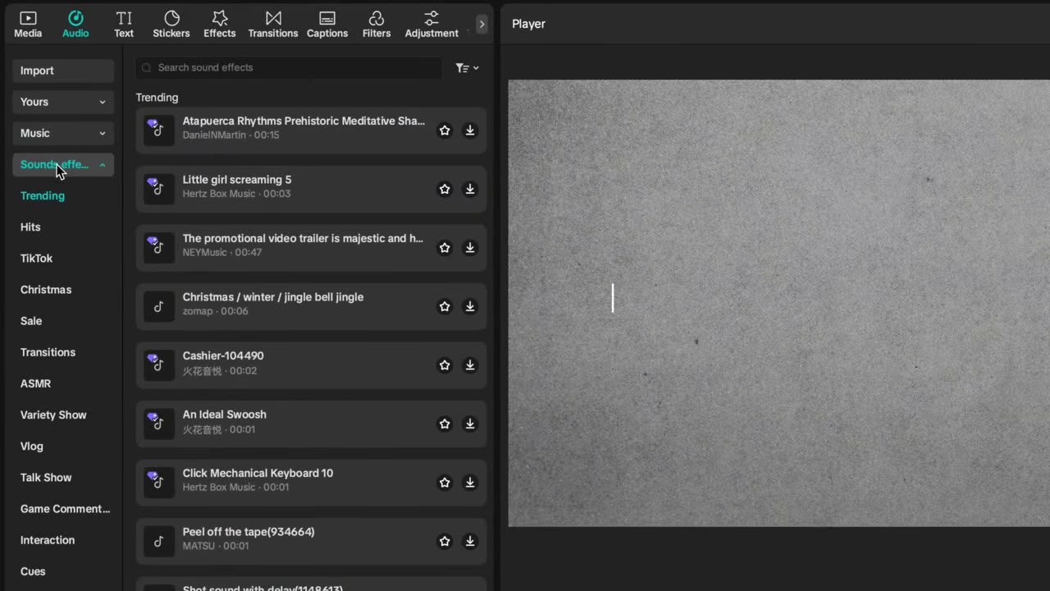
Task: Open the Effects tab
Action: (x=220, y=24)
